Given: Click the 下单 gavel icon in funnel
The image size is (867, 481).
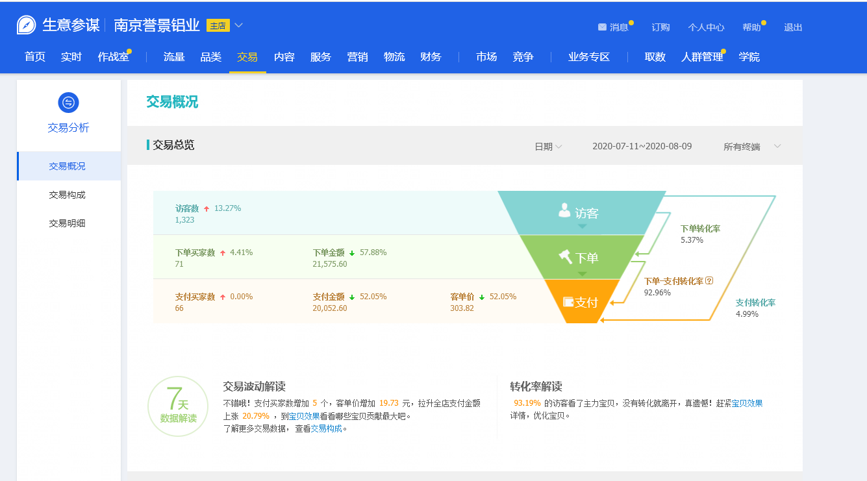Looking at the screenshot, I should click(566, 257).
